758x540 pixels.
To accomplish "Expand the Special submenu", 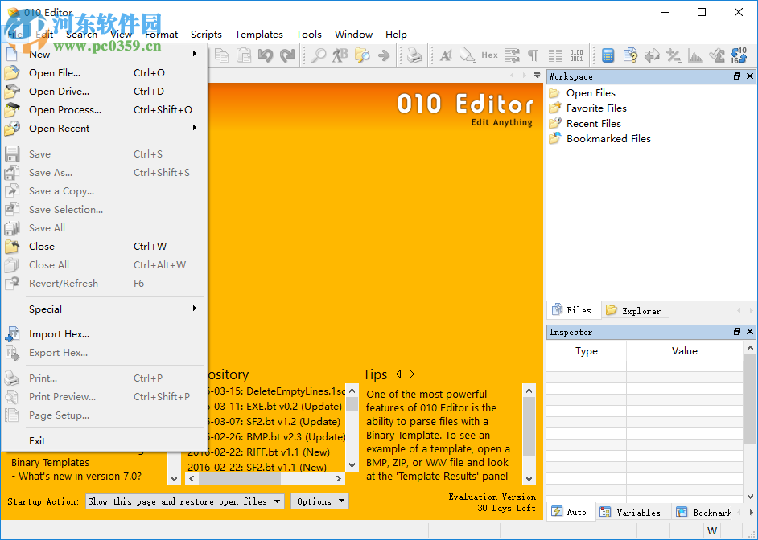I will tap(104, 309).
